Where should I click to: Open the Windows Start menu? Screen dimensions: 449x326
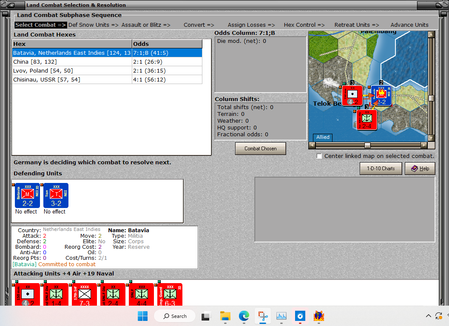(x=142, y=316)
